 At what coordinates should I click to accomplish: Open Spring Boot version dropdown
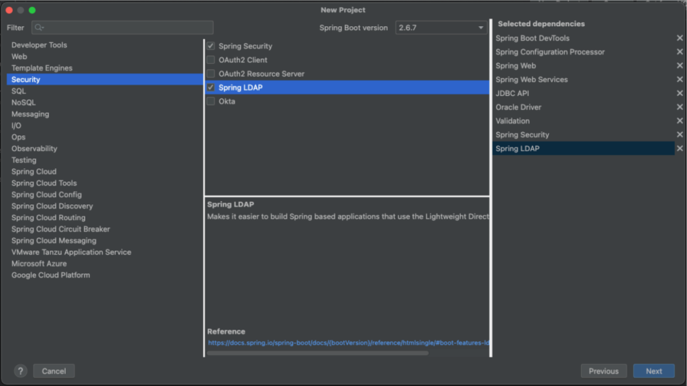[441, 27]
